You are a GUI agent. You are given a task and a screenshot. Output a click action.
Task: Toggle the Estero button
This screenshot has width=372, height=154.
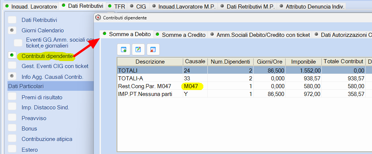pos(12,148)
